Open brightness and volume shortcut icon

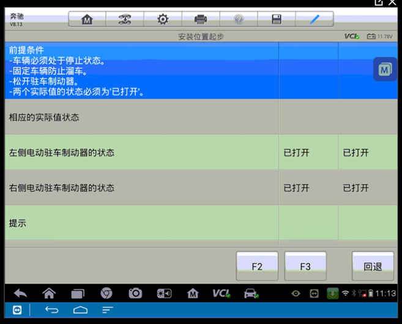pyautogui.click(x=164, y=293)
